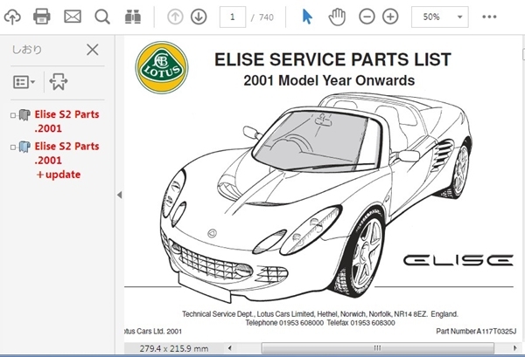The width and height of the screenshot is (525, 357).
Task: Click the horizontal scrollbar thumb
Action: [x=377, y=348]
